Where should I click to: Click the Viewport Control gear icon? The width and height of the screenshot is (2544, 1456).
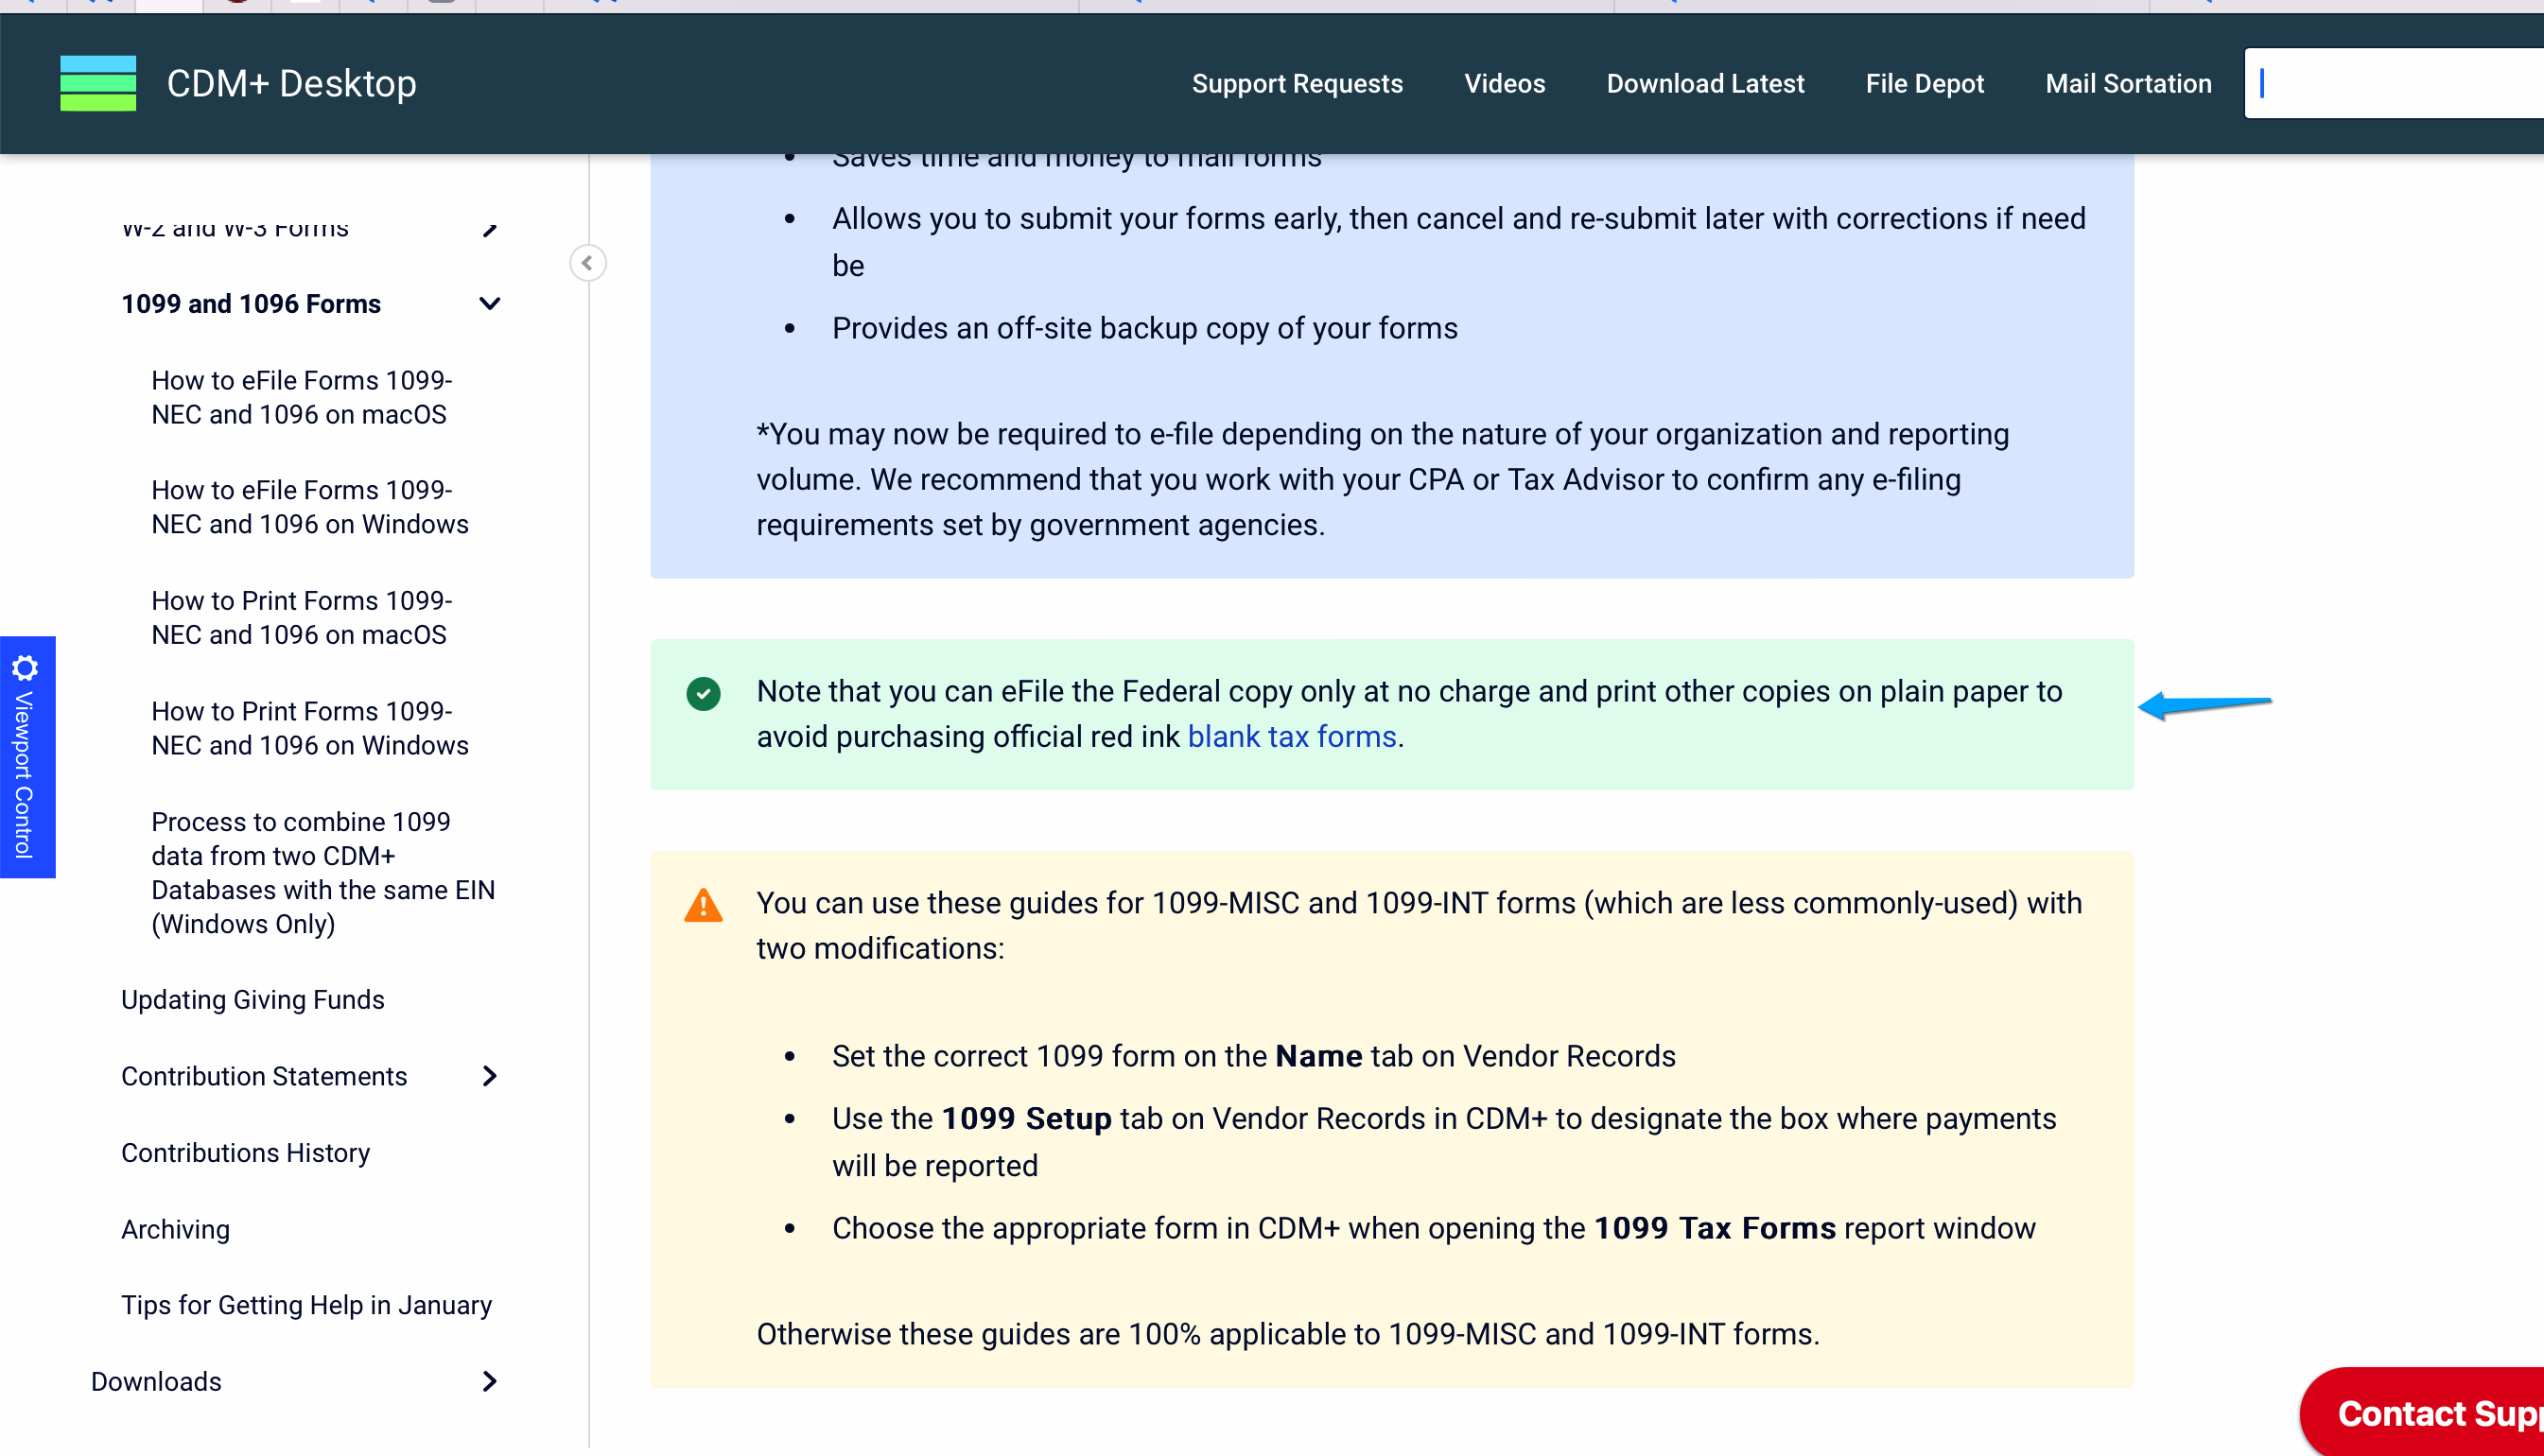(x=25, y=667)
